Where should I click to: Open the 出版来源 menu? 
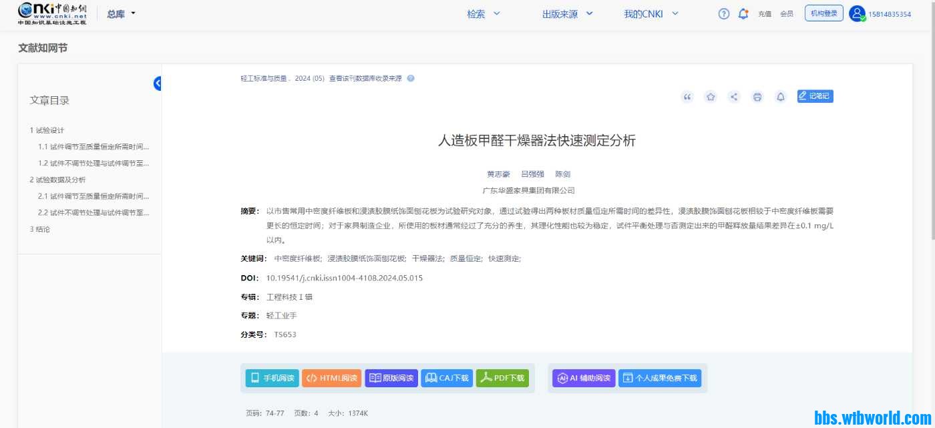(x=566, y=13)
